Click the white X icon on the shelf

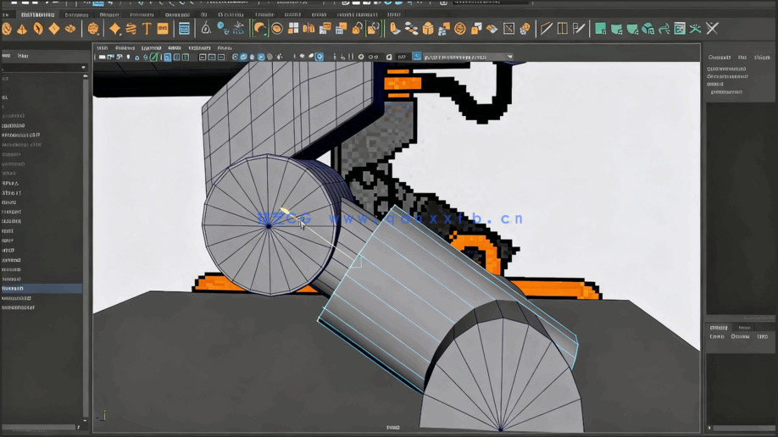712,29
